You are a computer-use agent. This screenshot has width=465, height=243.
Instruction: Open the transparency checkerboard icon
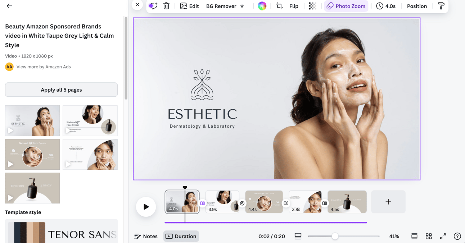[x=313, y=6]
